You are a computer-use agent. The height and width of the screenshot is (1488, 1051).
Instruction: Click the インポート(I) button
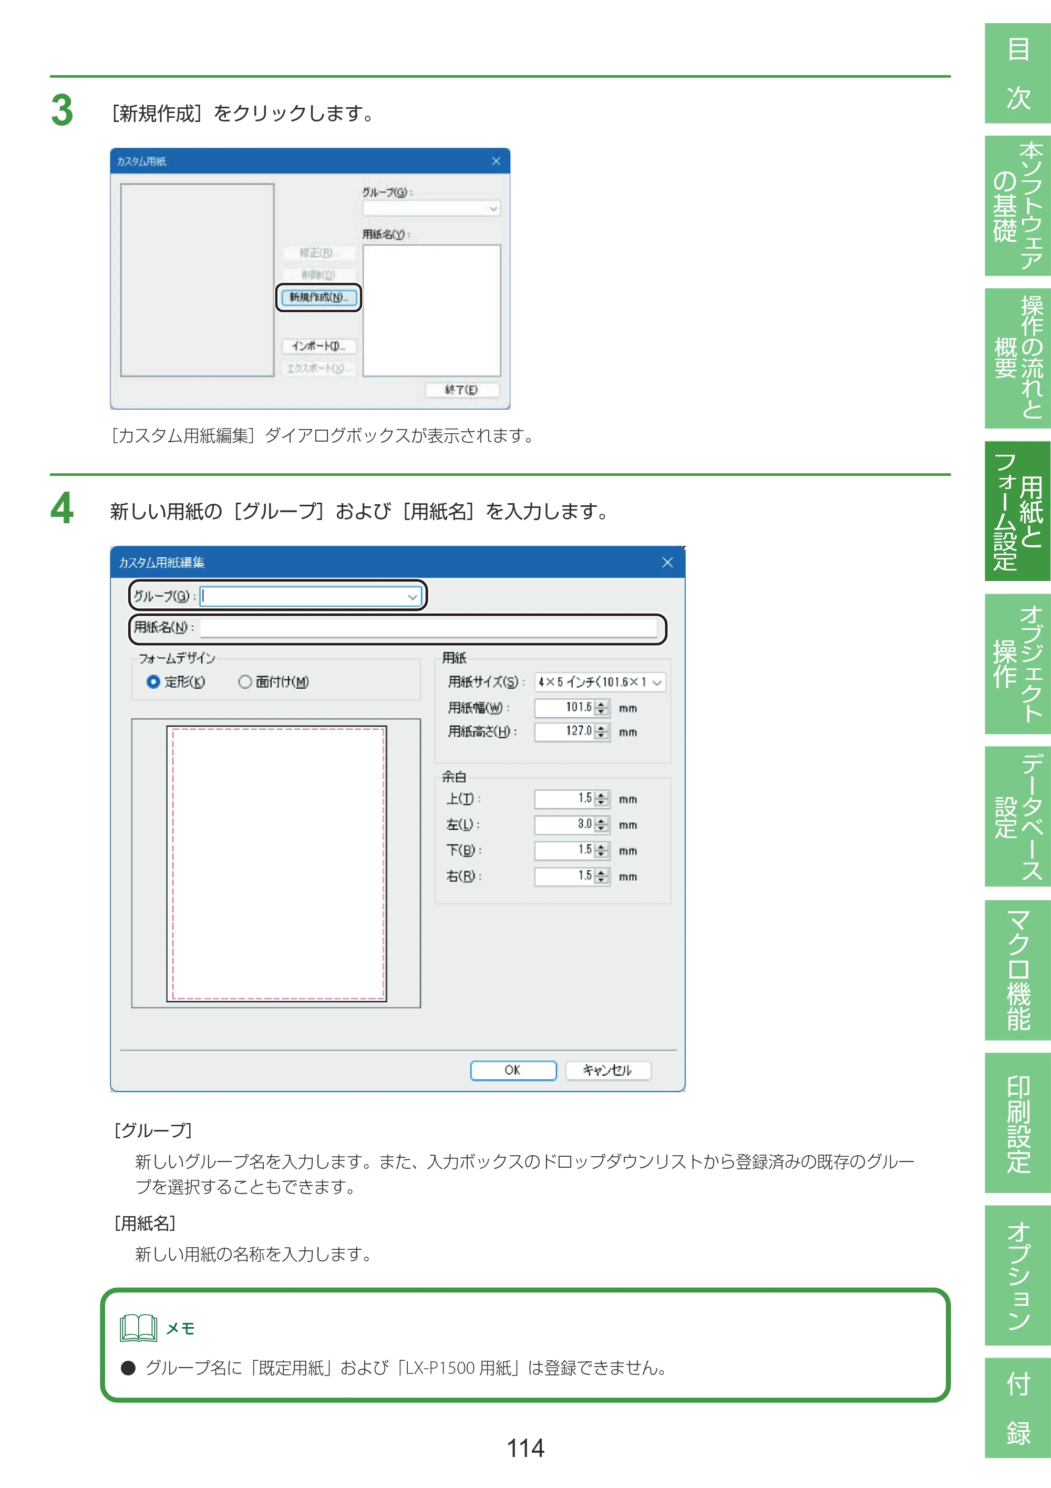pos(318,346)
